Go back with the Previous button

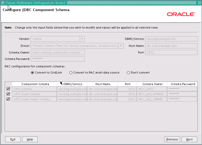(x=172, y=139)
